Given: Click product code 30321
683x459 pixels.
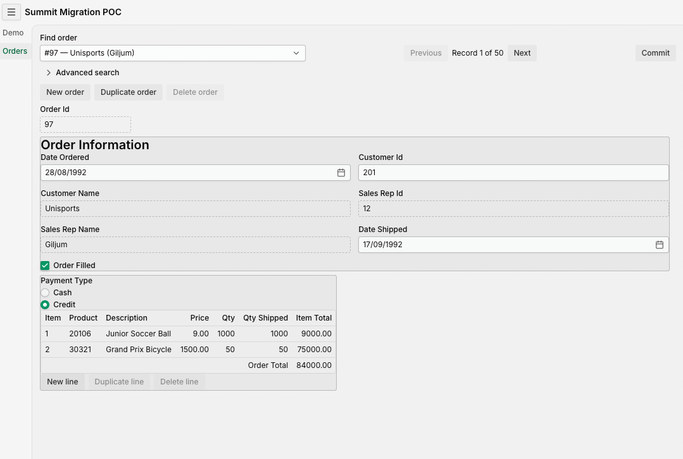Looking at the screenshot, I should pyautogui.click(x=80, y=350).
